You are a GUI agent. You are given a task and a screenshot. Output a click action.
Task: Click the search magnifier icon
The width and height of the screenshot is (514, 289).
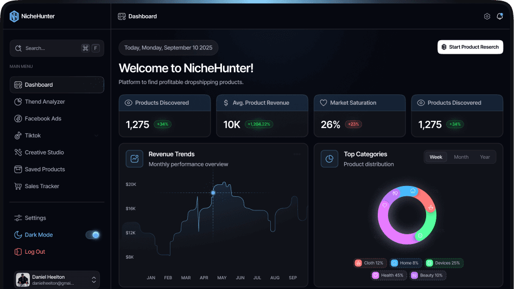18,48
